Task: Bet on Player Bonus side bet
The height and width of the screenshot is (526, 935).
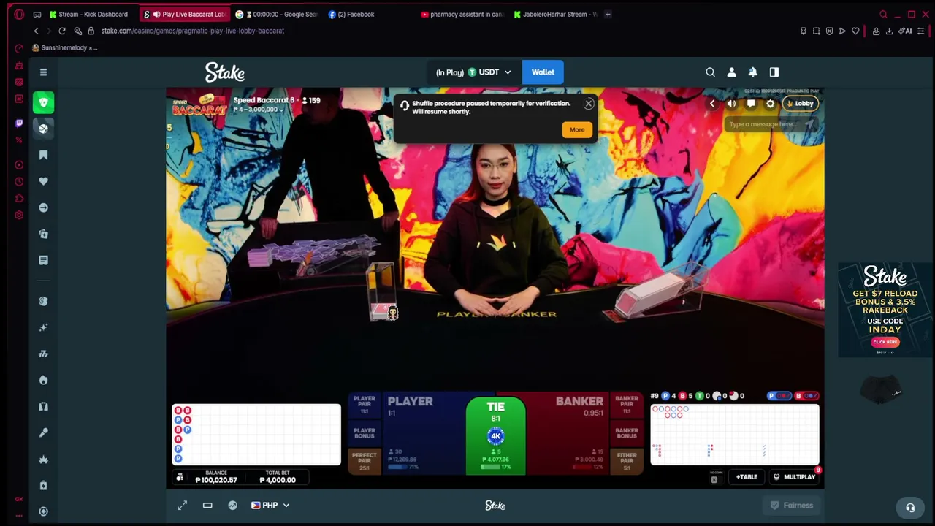Action: (364, 433)
